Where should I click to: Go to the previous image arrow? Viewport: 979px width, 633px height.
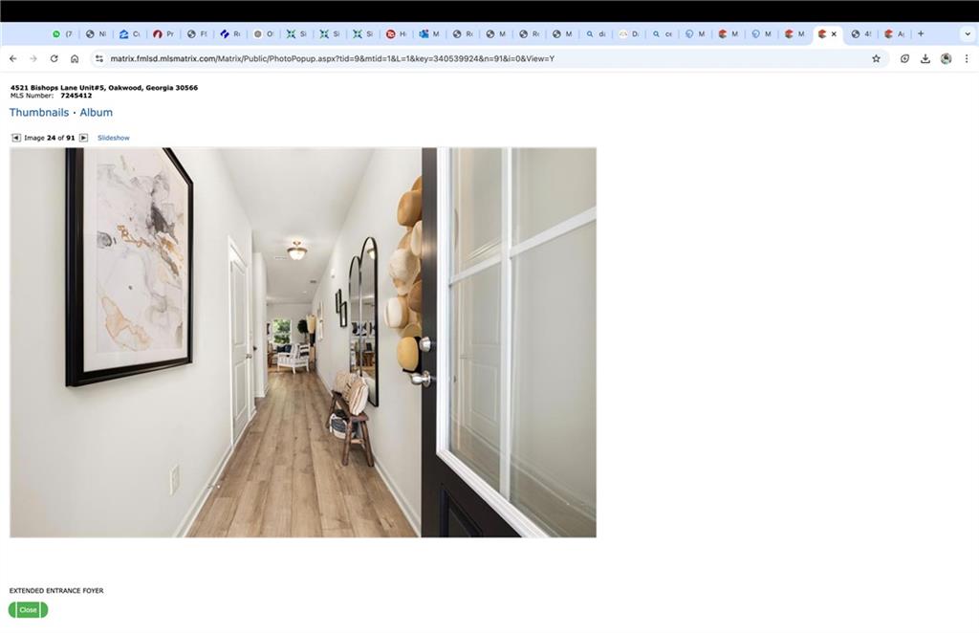(16, 138)
